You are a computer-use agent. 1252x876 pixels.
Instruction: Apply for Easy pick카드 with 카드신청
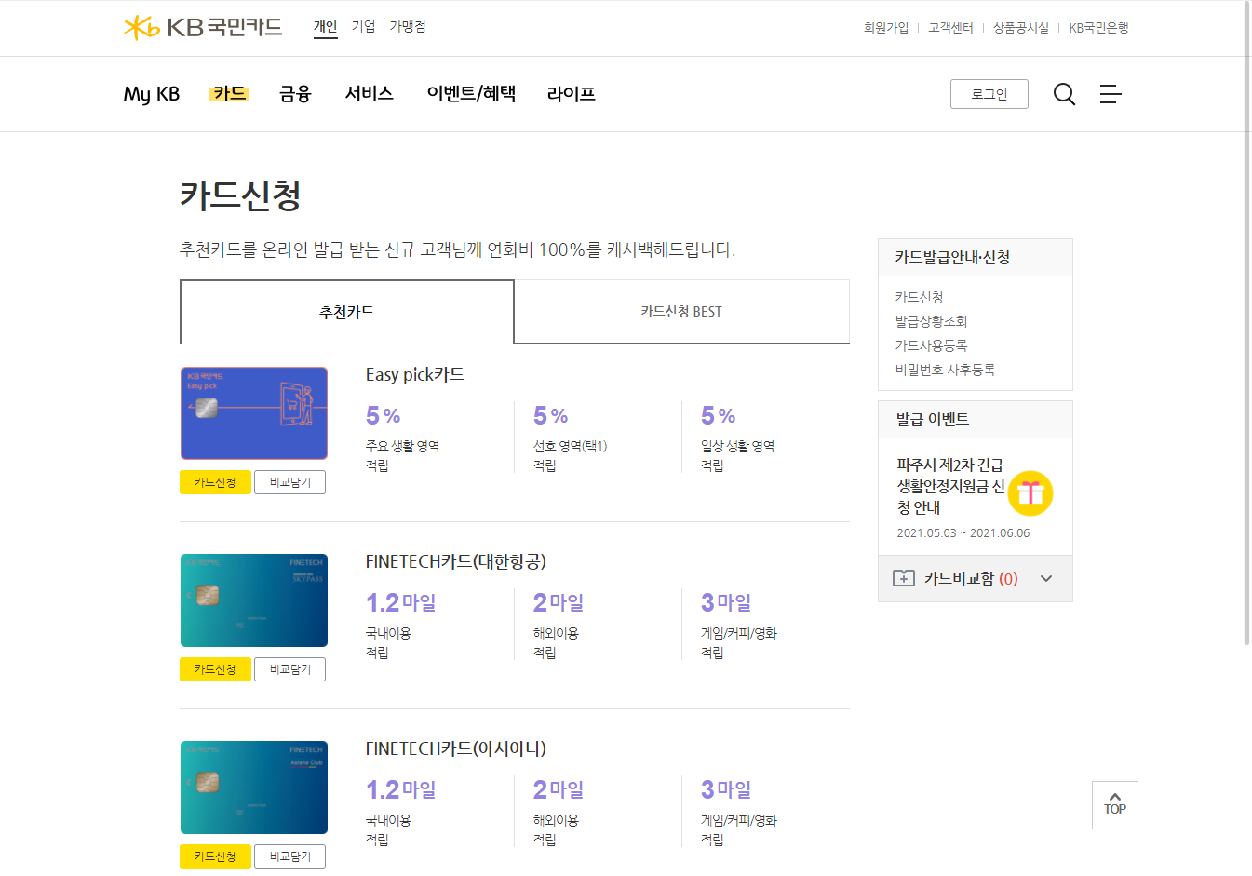[x=215, y=482]
